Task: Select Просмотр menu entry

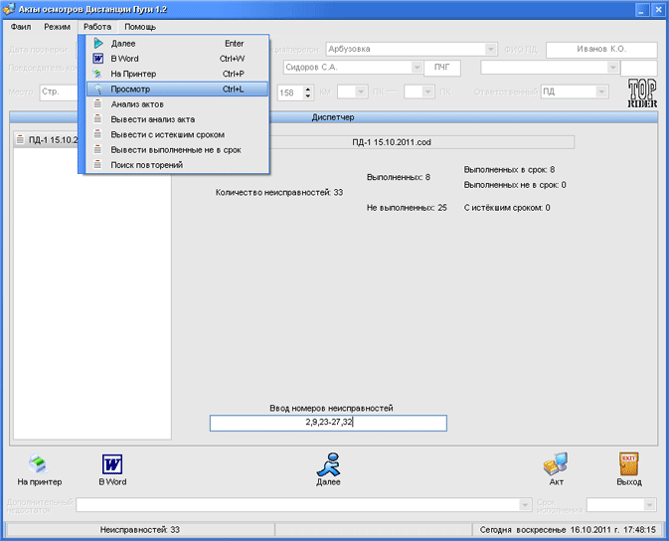Action: (178, 90)
